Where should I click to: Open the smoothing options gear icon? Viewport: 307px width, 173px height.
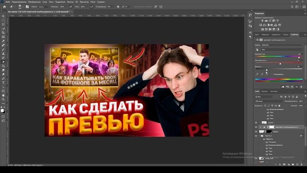point(118,7)
